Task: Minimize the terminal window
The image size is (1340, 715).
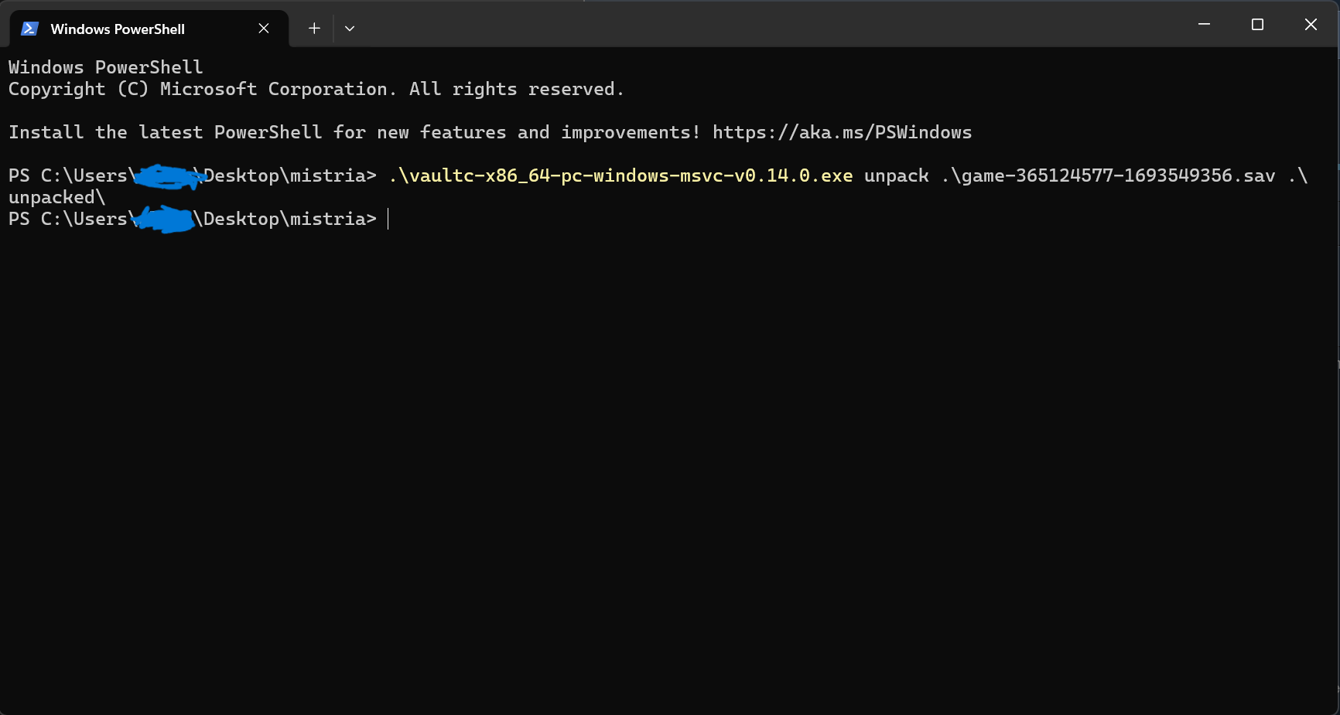Action: 1204,25
